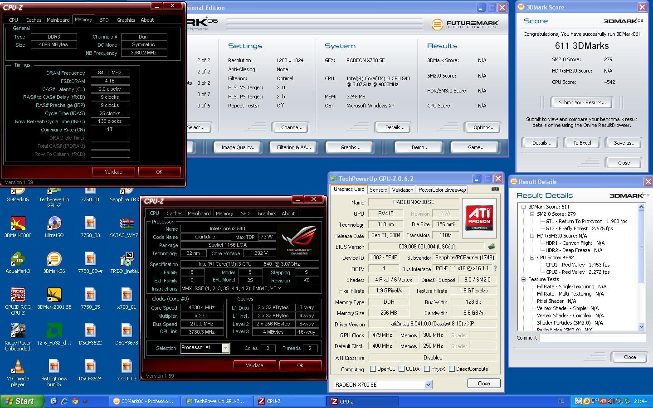Open 3DMark2000 desktop shortcut

tap(18, 227)
